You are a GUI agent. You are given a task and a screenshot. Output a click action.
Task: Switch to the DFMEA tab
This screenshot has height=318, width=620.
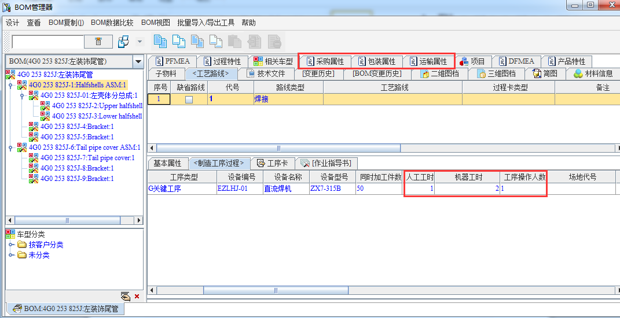pos(517,61)
